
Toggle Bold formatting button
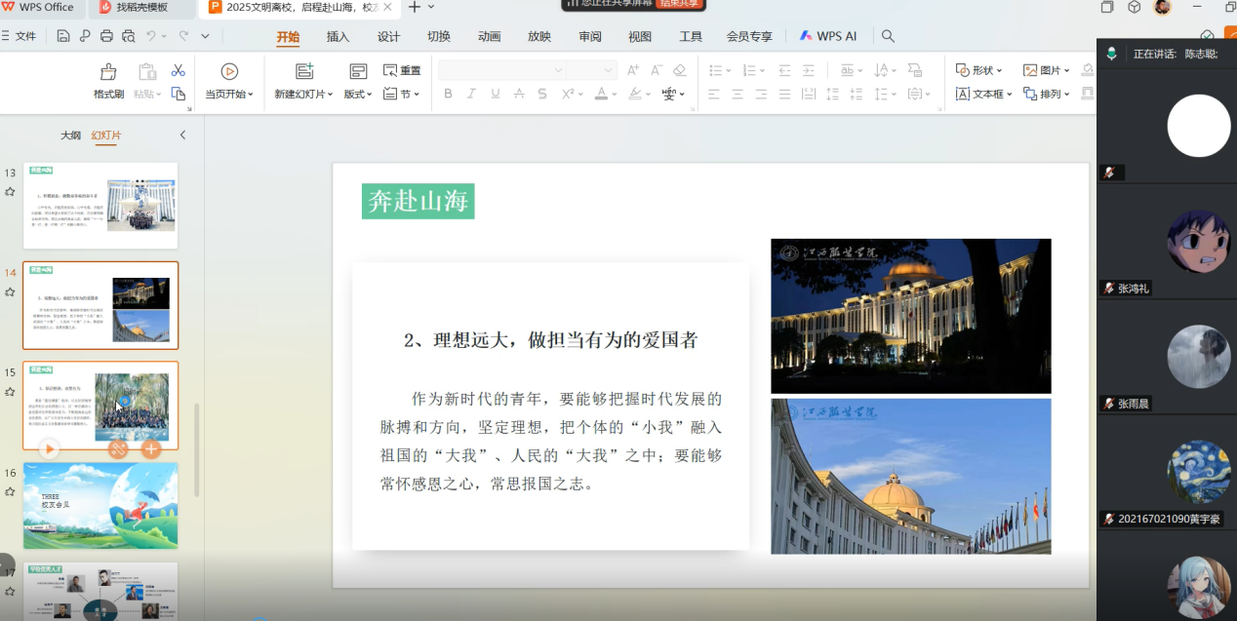(x=448, y=94)
